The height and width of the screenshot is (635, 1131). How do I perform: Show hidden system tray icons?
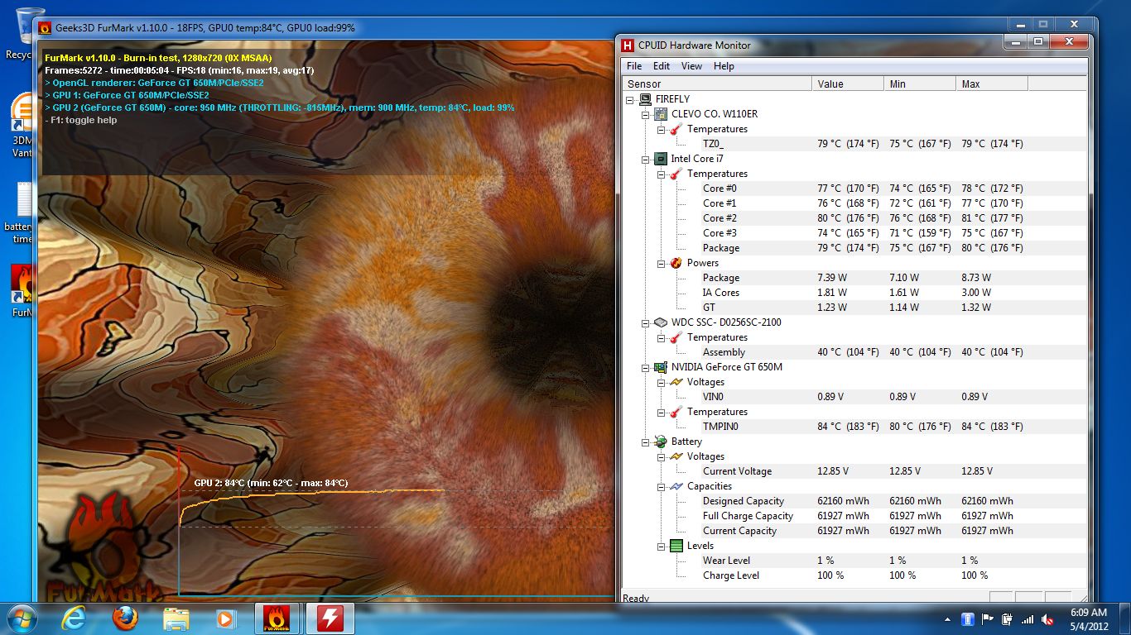click(947, 619)
